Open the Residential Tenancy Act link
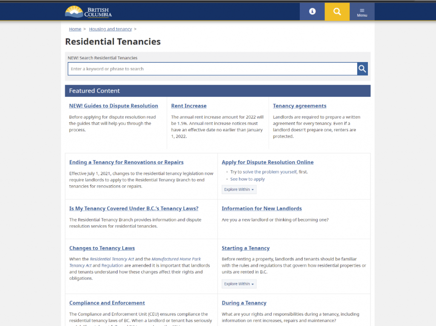 tap(112, 259)
